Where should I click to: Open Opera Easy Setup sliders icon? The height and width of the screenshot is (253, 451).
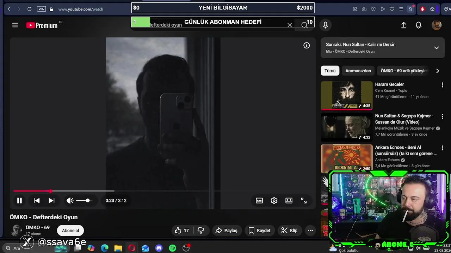[401, 9]
